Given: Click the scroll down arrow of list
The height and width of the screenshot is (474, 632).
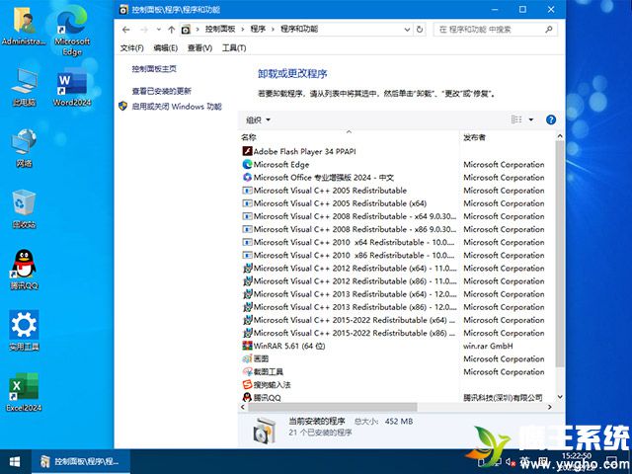Looking at the screenshot, I should coord(560,397).
